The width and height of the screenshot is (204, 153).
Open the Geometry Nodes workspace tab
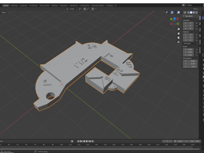[98, 6]
